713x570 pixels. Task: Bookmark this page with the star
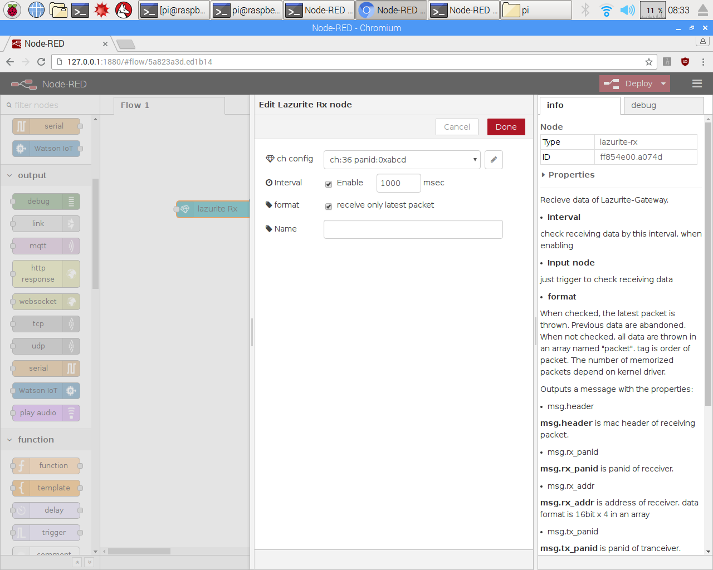[648, 62]
